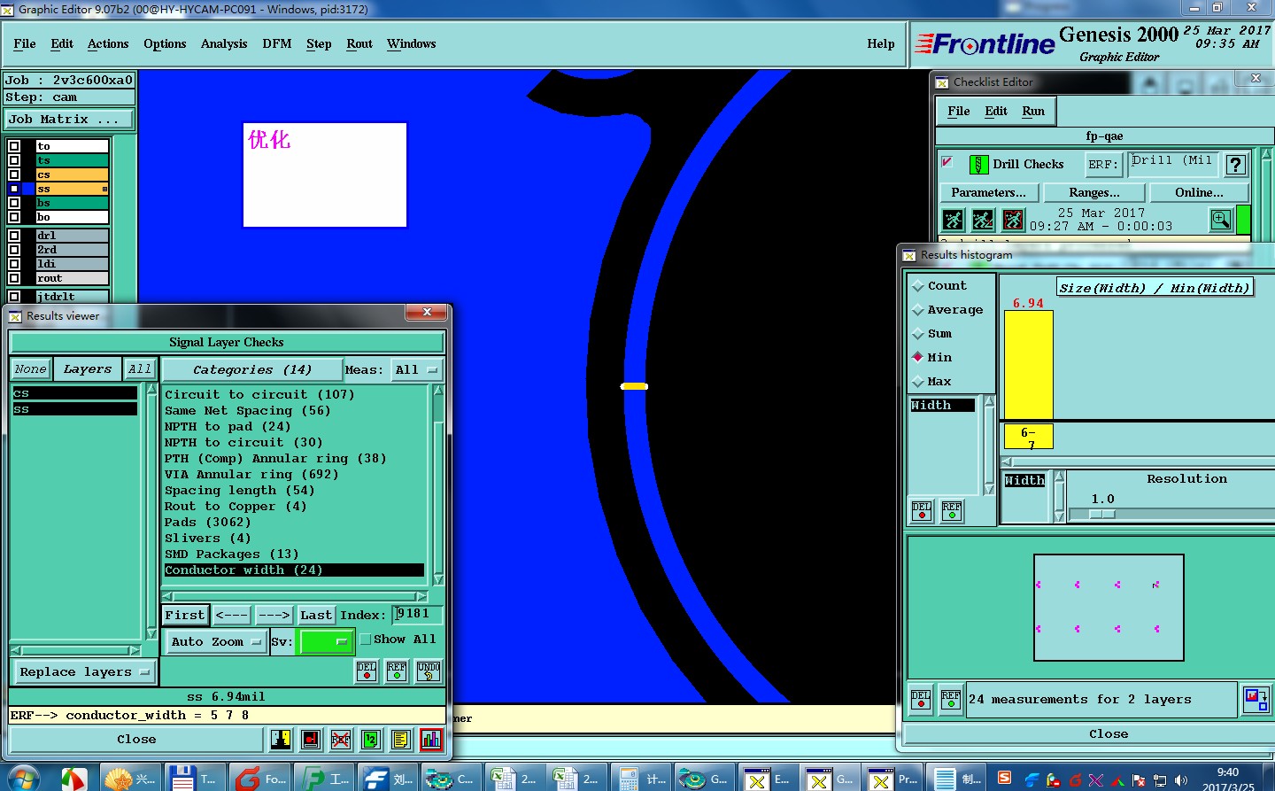The height and width of the screenshot is (791, 1275).
Task: Click the first run-action icon under Parameters
Action: click(953, 220)
